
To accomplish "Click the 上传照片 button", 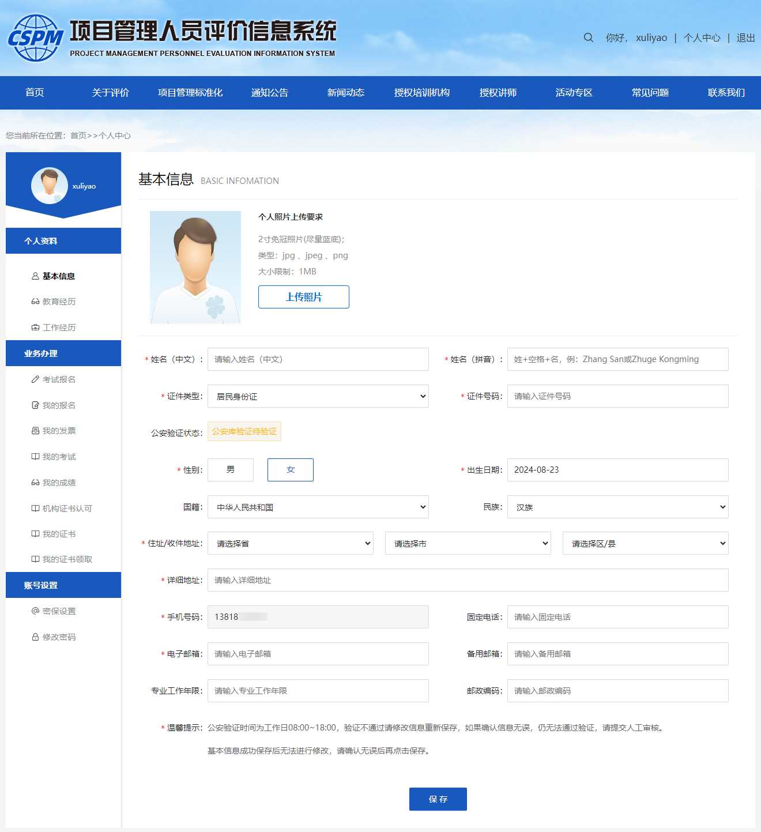I will click(x=304, y=297).
